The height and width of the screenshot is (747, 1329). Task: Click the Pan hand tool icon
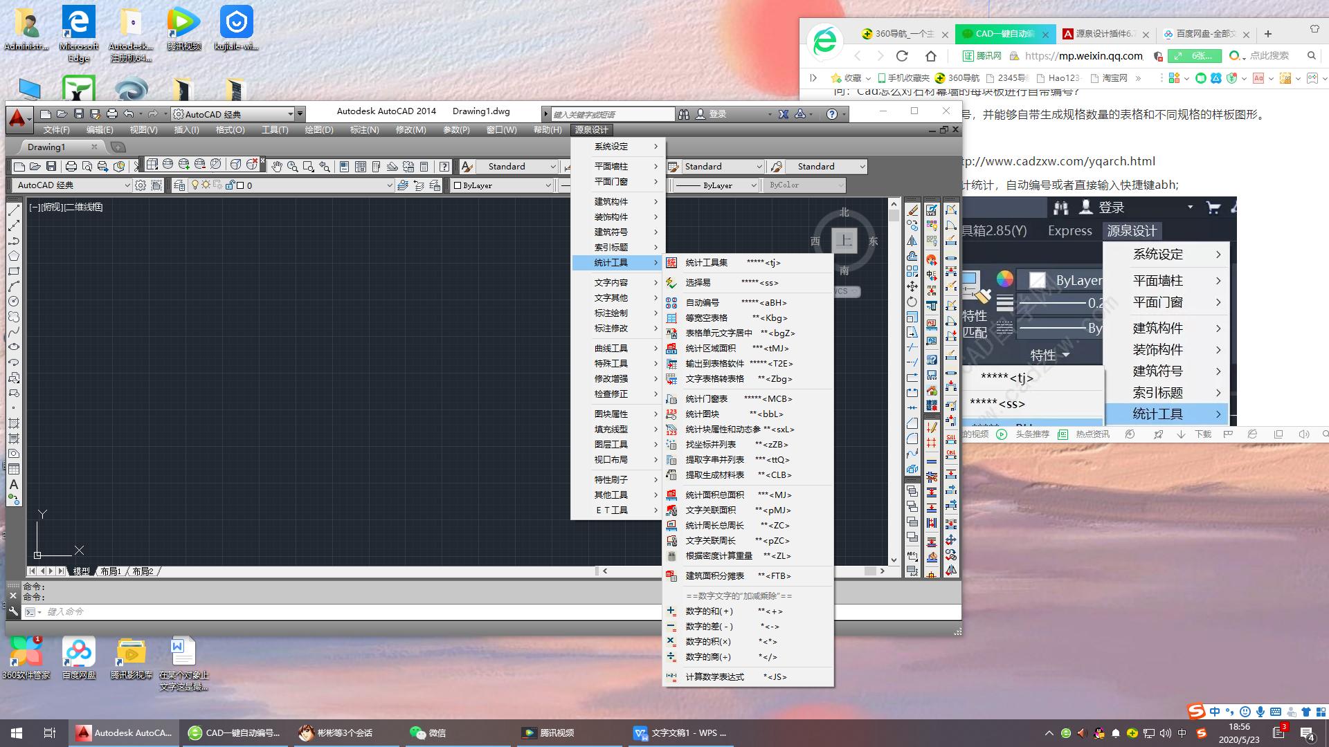tap(277, 166)
